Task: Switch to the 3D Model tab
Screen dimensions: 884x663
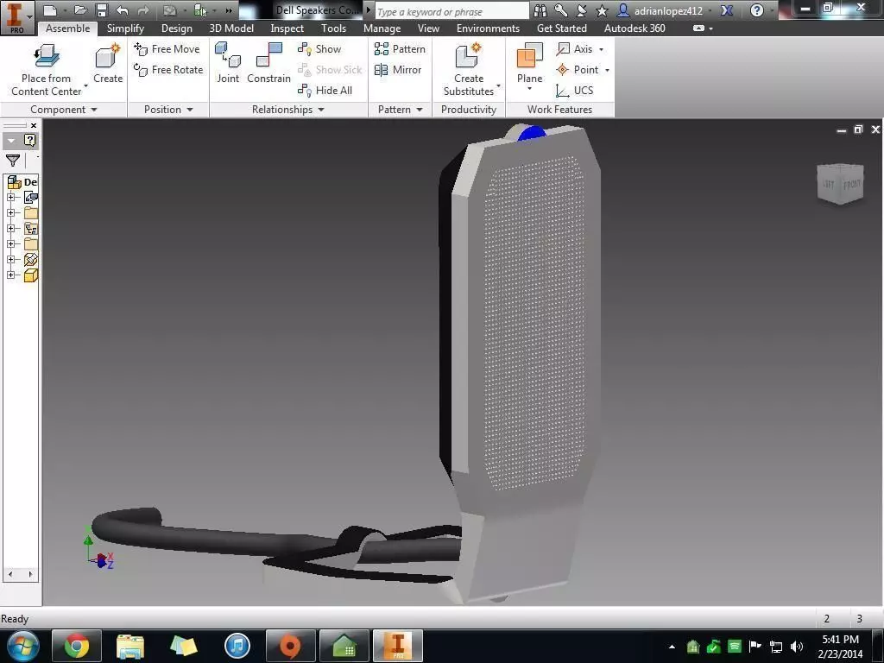Action: tap(231, 28)
